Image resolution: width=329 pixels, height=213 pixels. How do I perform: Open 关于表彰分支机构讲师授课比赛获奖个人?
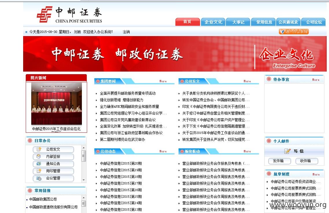tap(216, 93)
